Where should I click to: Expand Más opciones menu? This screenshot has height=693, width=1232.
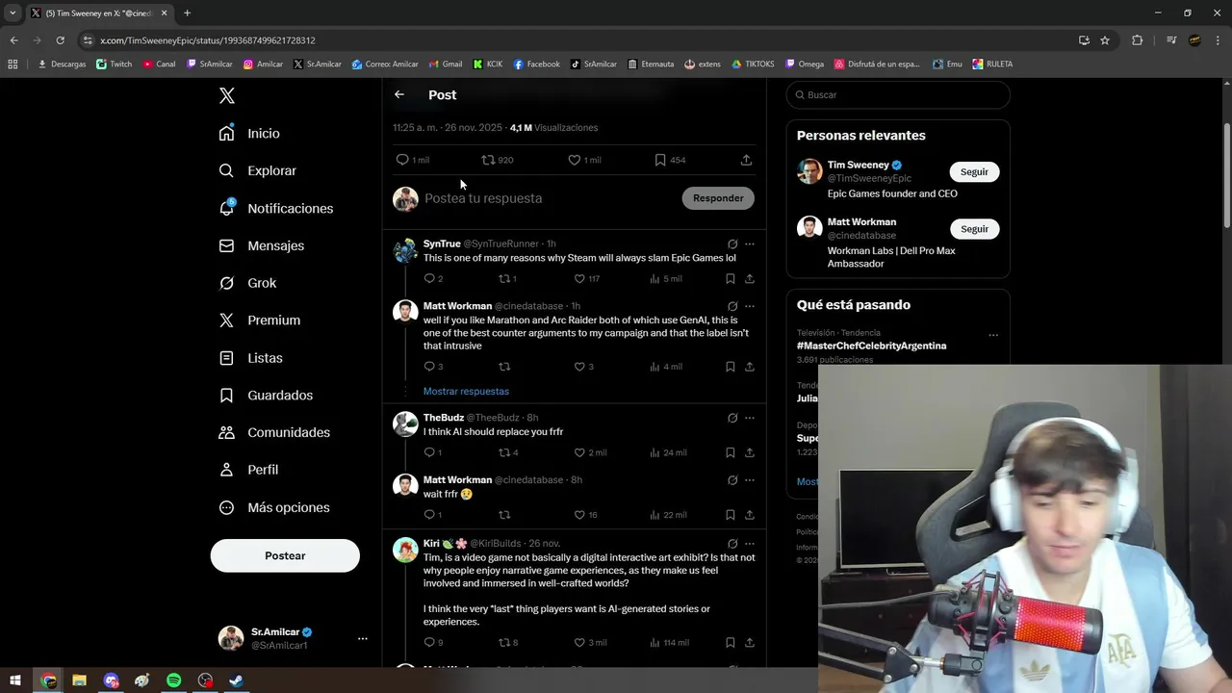click(x=274, y=507)
